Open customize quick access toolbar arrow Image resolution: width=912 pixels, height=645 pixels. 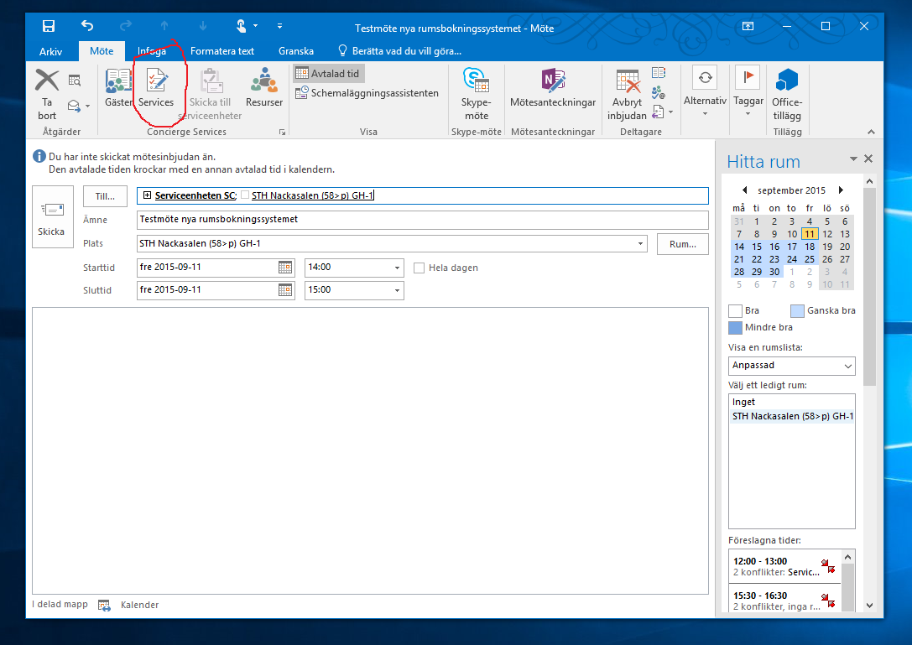point(279,26)
